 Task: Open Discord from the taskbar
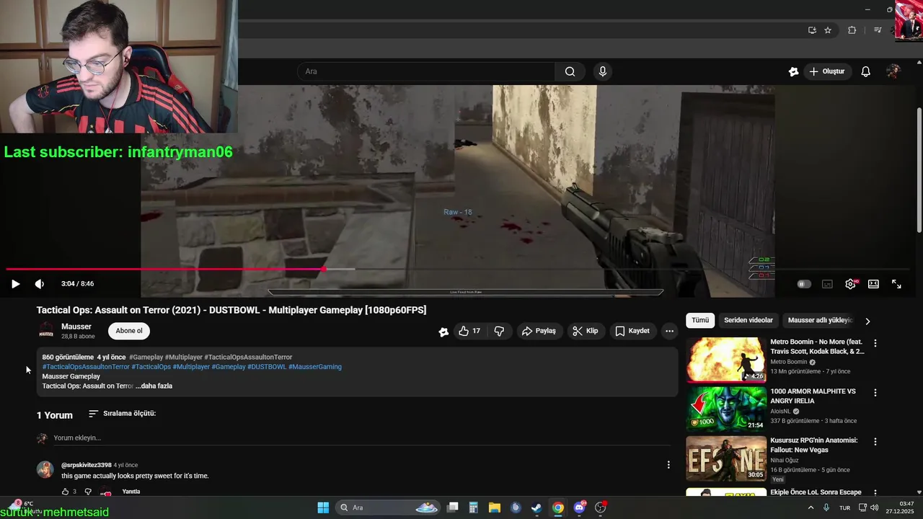click(579, 507)
